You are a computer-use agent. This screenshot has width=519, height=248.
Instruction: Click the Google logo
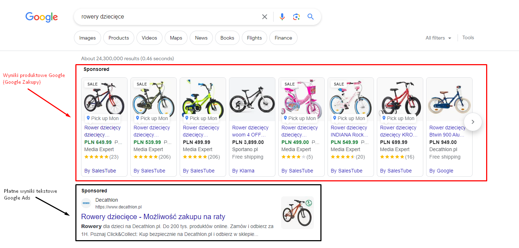click(x=41, y=17)
